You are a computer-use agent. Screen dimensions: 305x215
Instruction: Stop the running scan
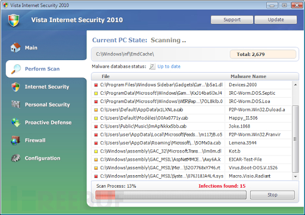272,195
